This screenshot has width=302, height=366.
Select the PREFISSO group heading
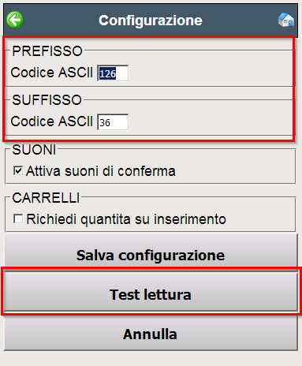47,50
